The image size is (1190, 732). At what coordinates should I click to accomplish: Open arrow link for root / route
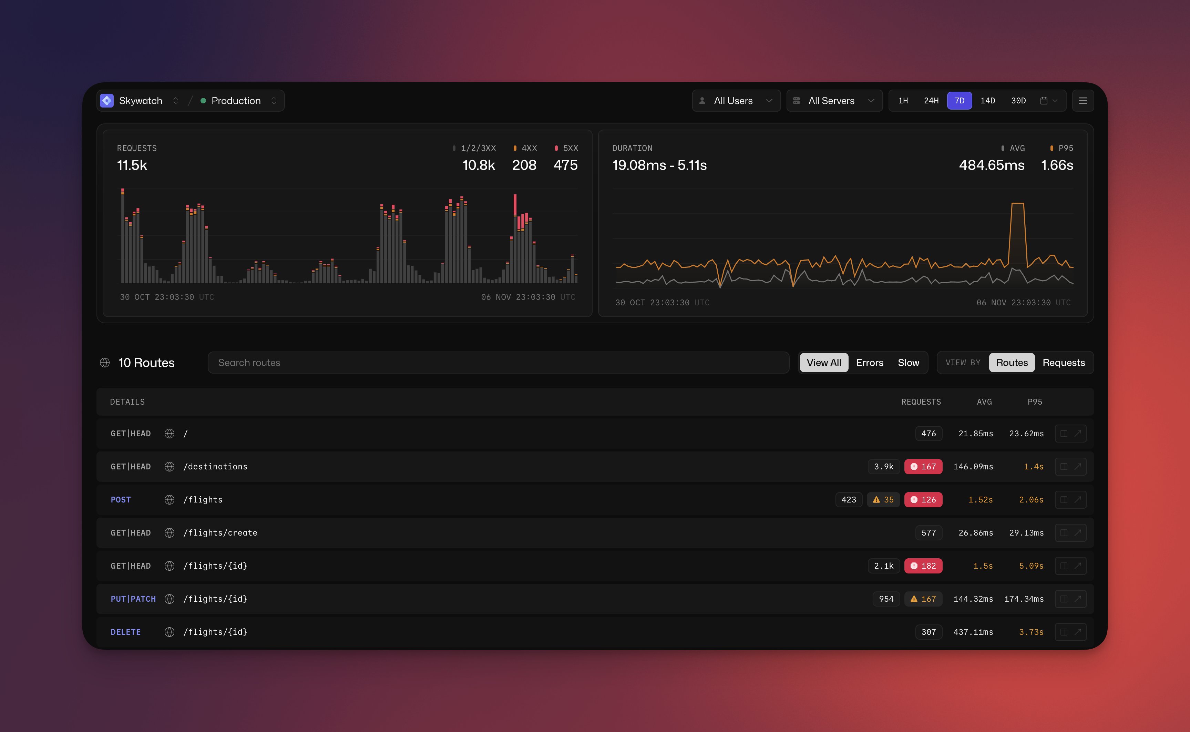tap(1078, 434)
